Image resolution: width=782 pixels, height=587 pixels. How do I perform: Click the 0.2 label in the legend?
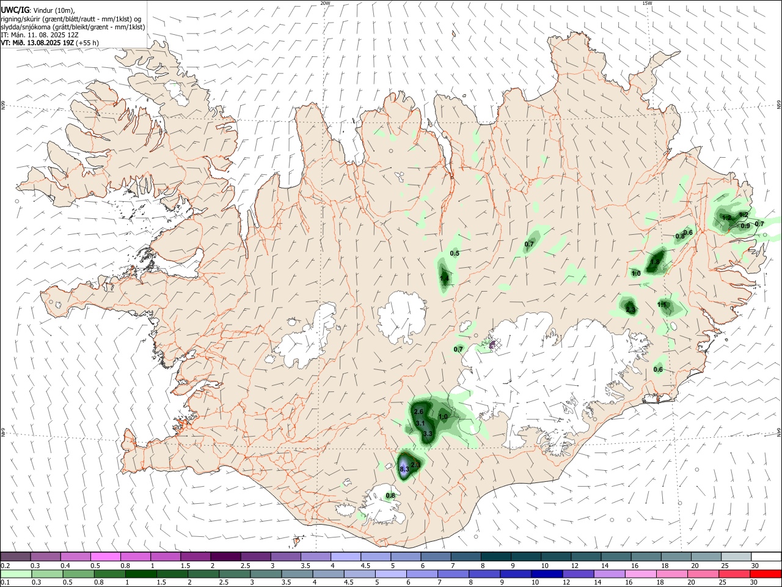point(5,566)
